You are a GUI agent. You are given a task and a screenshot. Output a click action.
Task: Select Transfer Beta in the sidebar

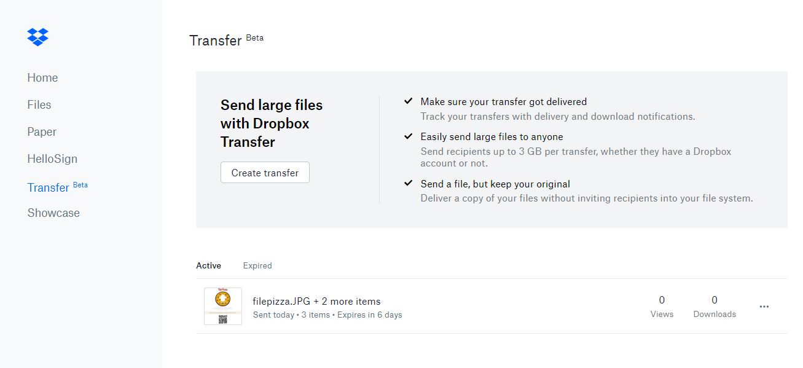click(x=57, y=187)
